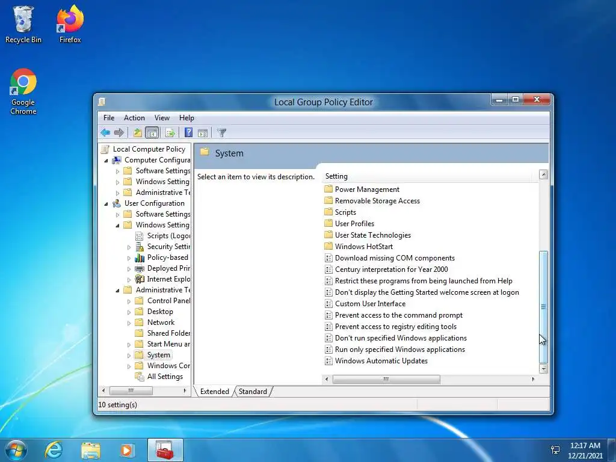Click the Custom User Interface policy icon

(x=328, y=304)
